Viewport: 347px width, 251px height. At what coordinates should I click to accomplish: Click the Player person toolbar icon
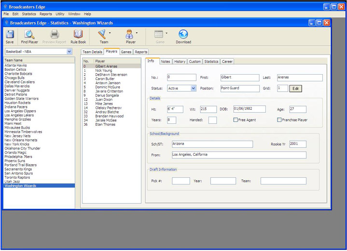[129, 34]
